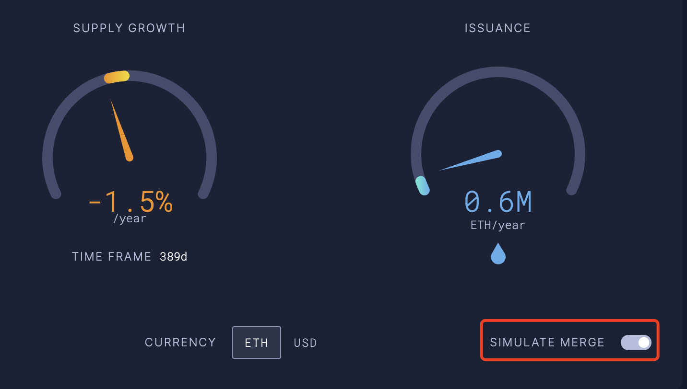
Task: Click the ETH/year unit label
Action: point(498,225)
